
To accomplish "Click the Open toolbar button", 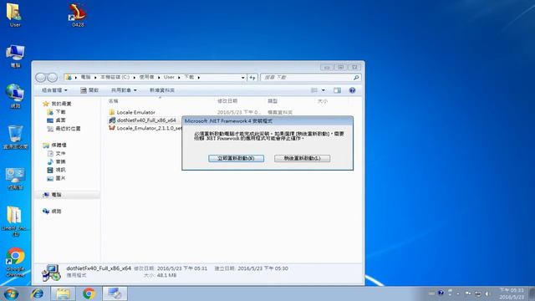I will tap(89, 90).
